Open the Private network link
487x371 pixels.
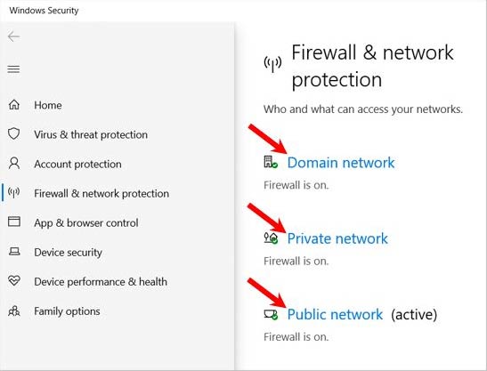[x=337, y=238]
